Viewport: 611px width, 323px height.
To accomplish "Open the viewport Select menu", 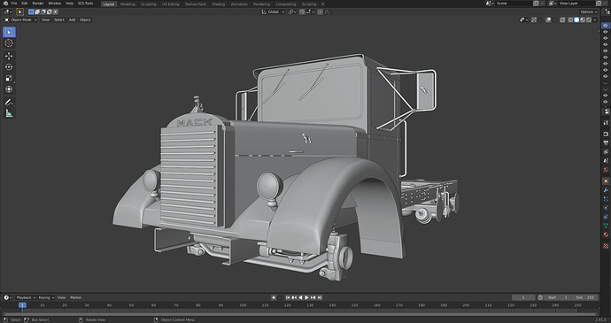I will 59,19.
